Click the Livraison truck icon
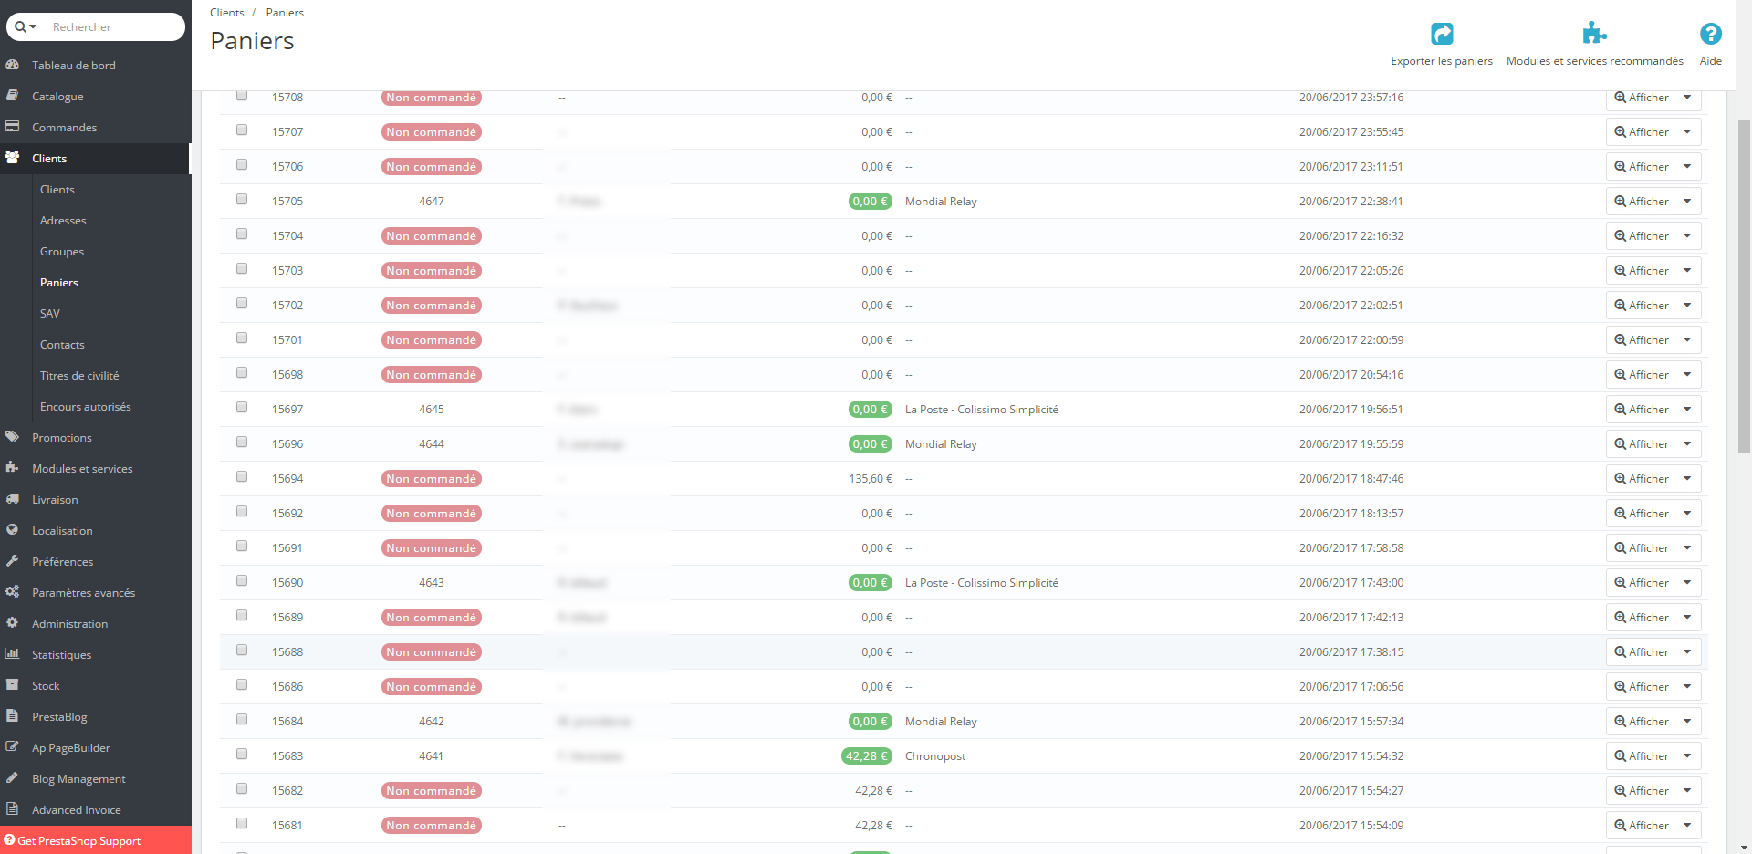Screen dimensions: 1752x854 pos(13,499)
